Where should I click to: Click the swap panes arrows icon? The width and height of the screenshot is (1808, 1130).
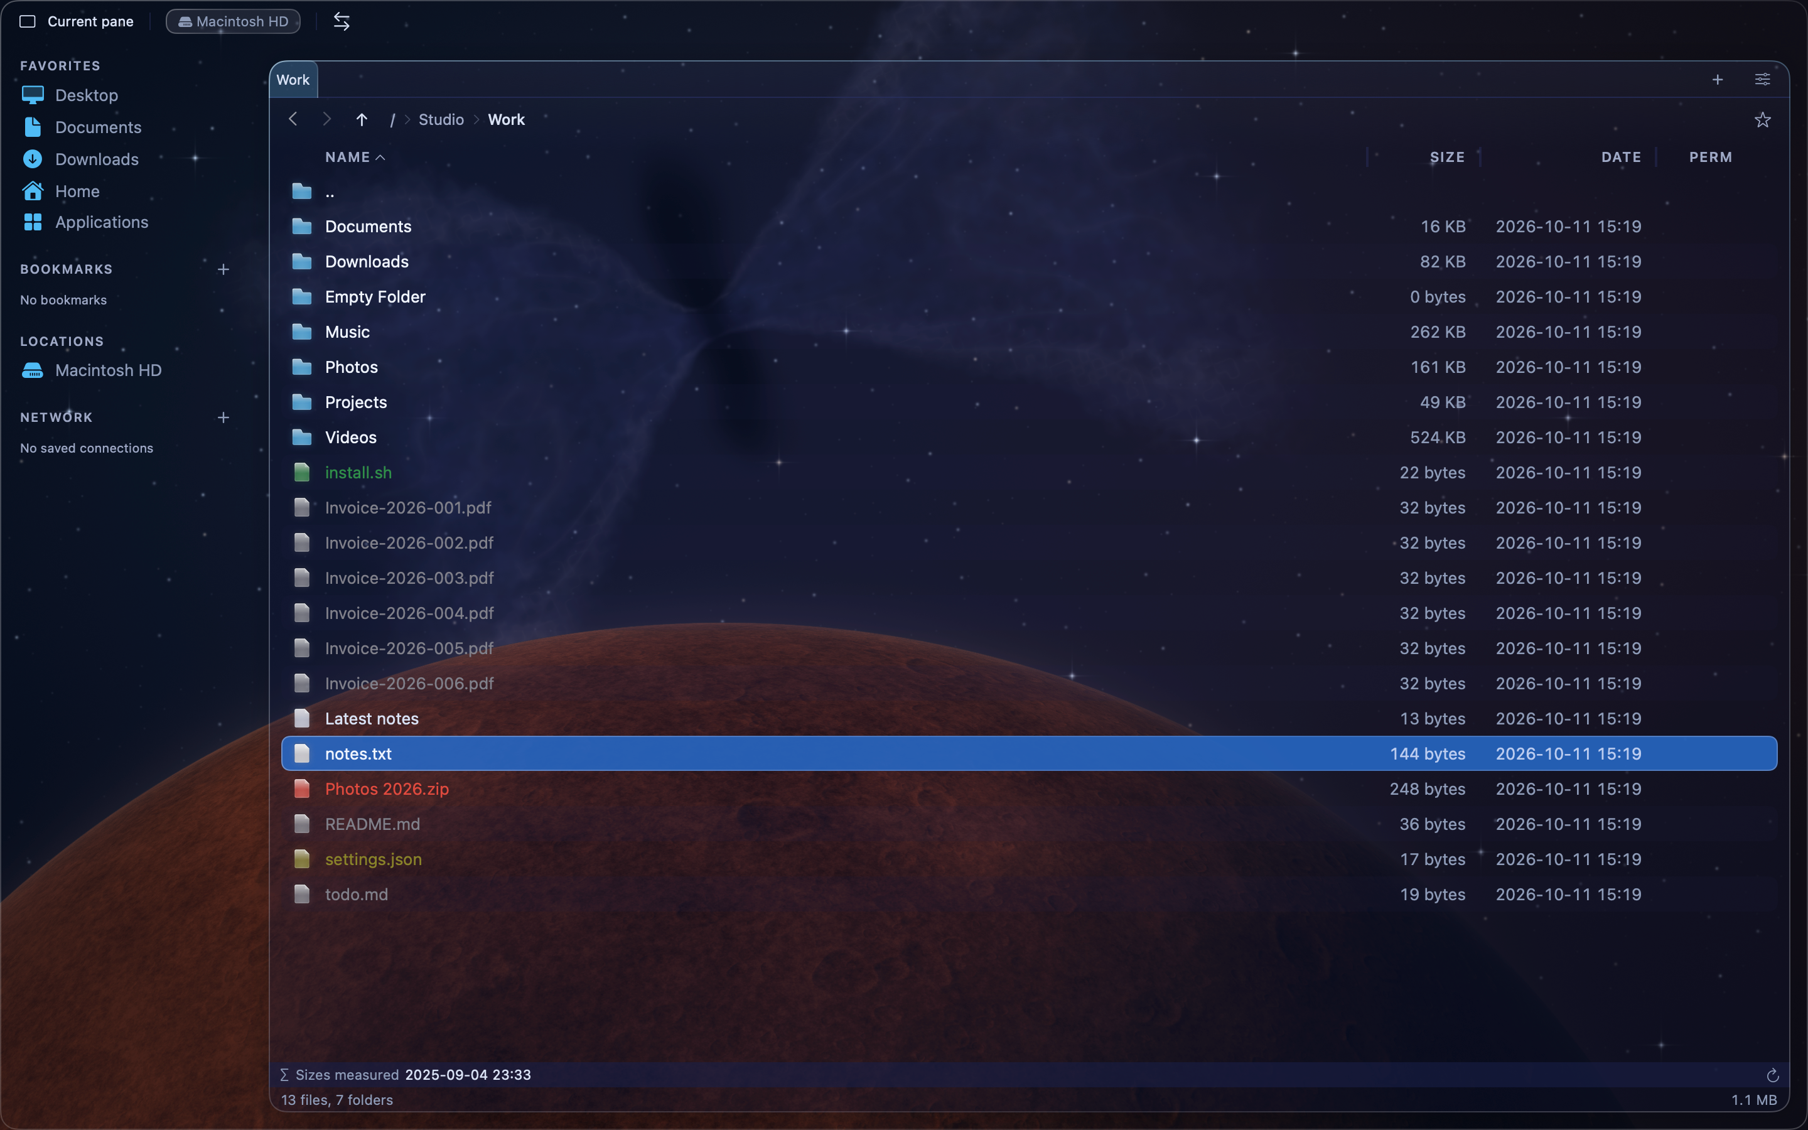pos(342,22)
